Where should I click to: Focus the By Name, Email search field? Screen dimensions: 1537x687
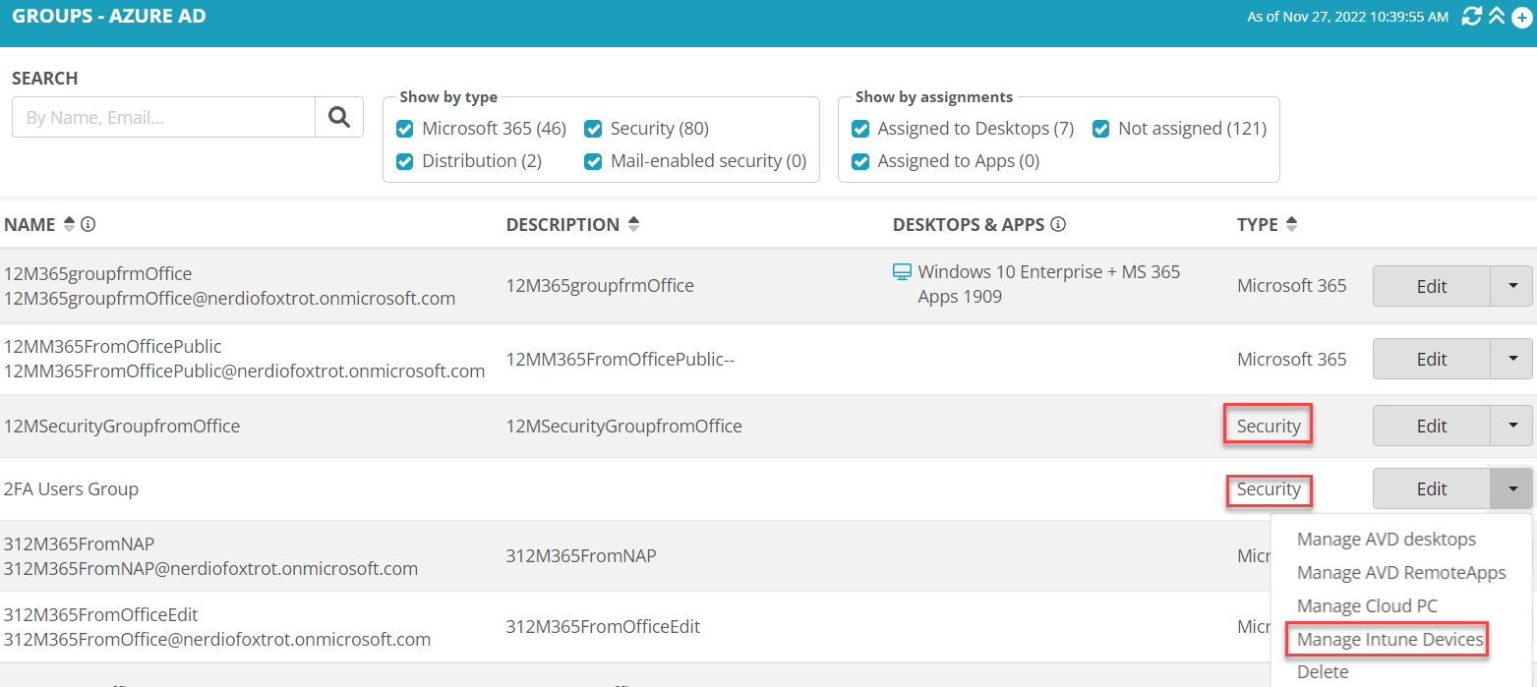(163, 117)
